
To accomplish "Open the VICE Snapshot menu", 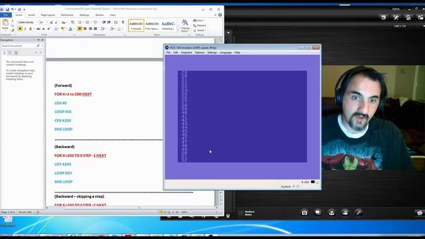I will [x=186, y=52].
